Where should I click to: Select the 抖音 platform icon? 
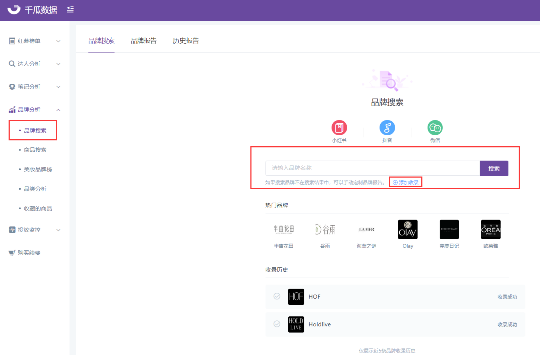tap(387, 128)
